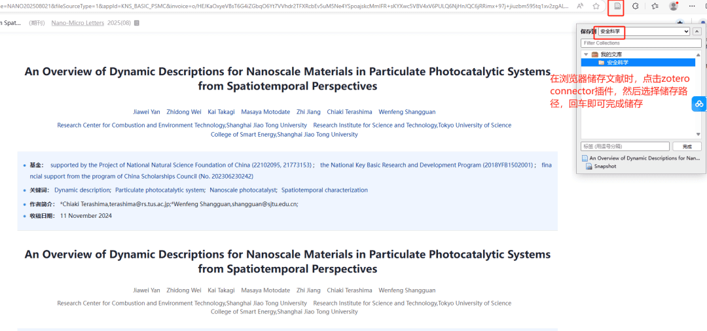Click the browser profile avatar
Image resolution: width=707 pixels, height=331 pixels.
click(x=674, y=6)
